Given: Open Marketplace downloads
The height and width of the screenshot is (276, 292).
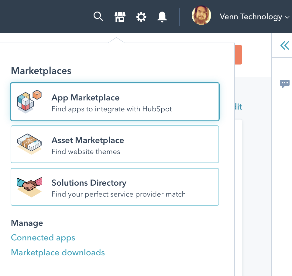Looking at the screenshot, I should (x=58, y=252).
